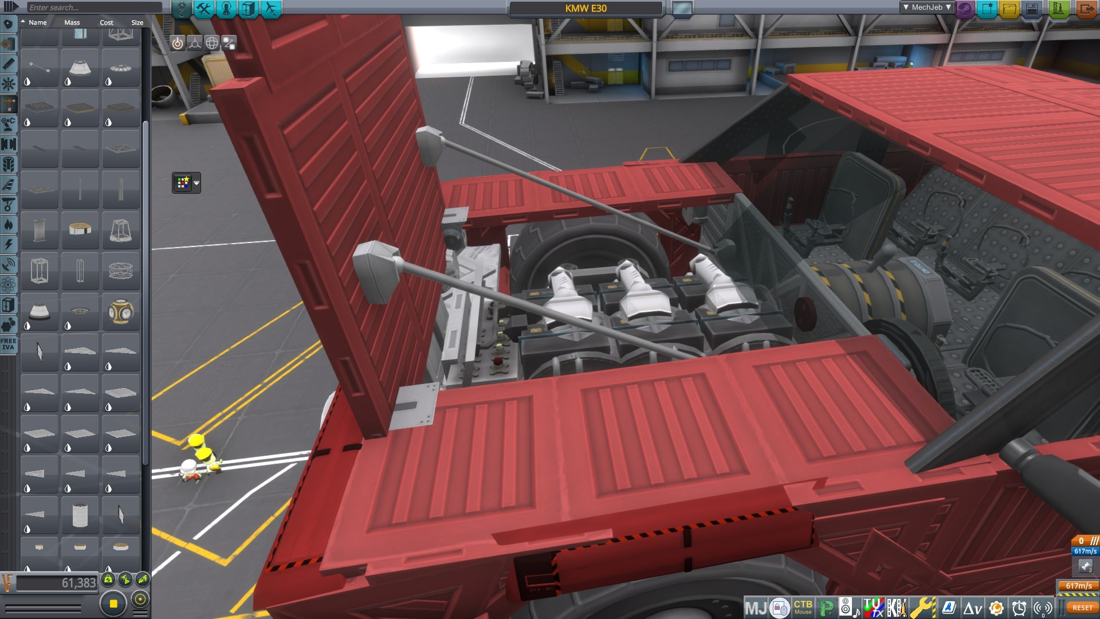Click the green P toolbar icon
This screenshot has height=619, width=1100.
tap(826, 608)
